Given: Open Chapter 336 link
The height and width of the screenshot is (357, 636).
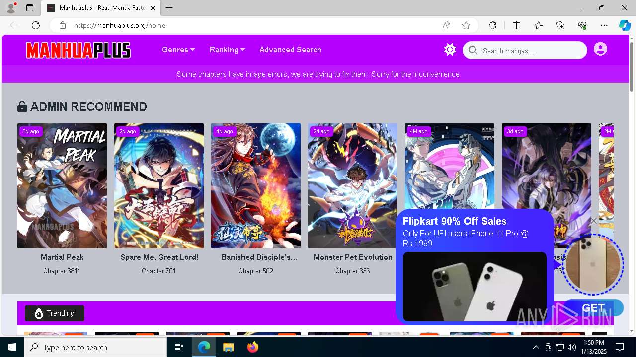Looking at the screenshot, I should pyautogui.click(x=352, y=271).
